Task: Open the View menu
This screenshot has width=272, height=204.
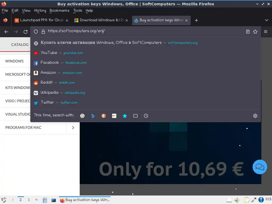Action: [26, 11]
